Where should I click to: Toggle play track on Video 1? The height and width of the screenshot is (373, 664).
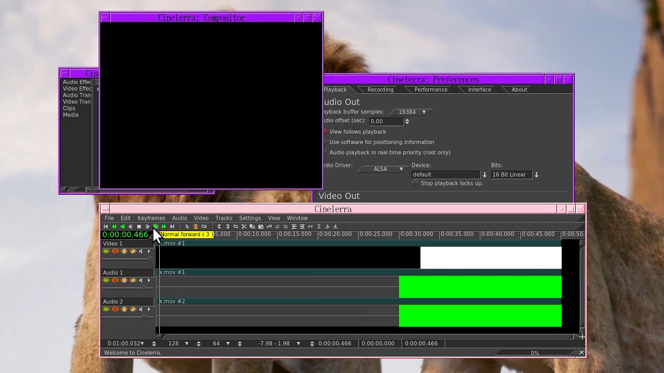pyautogui.click(x=106, y=251)
